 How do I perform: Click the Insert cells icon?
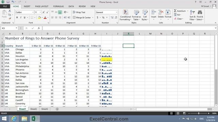(154, 13)
